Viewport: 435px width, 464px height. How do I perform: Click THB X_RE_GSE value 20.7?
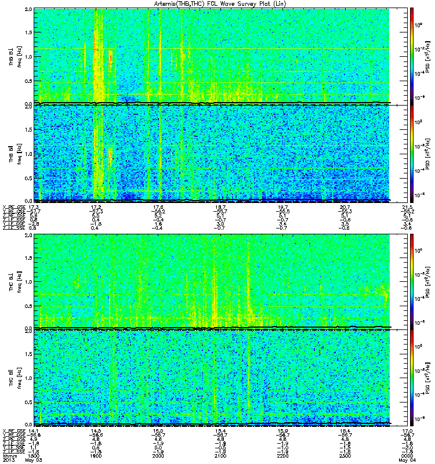345,207
